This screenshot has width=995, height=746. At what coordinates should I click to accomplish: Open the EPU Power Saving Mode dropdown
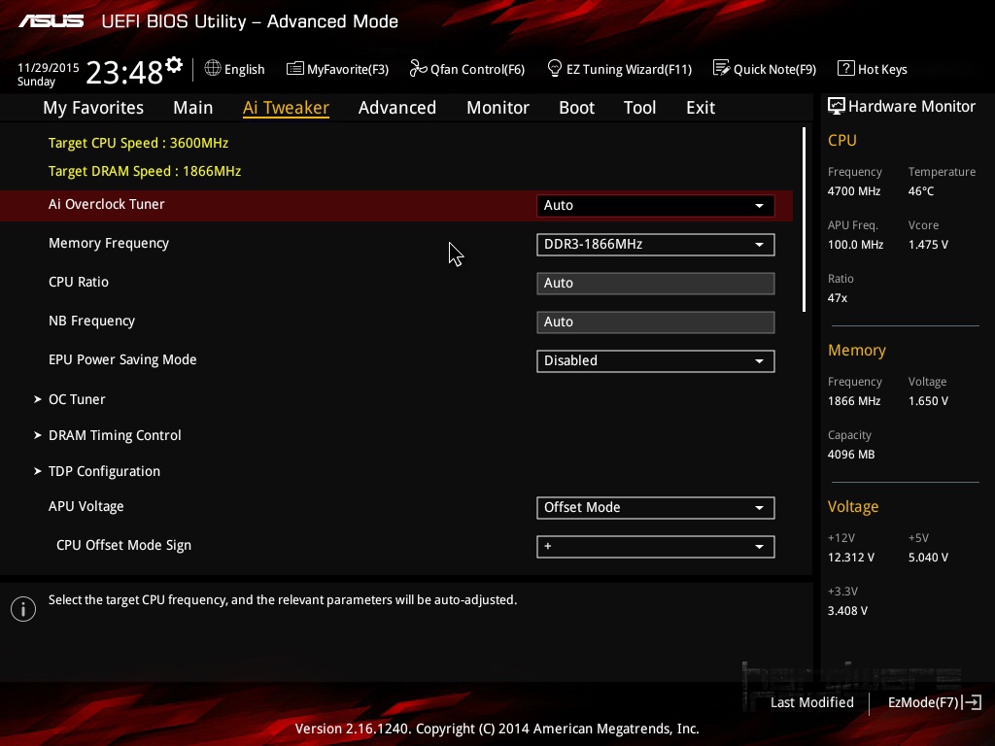656,361
